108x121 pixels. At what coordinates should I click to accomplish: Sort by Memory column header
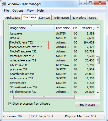coord(88,28)
